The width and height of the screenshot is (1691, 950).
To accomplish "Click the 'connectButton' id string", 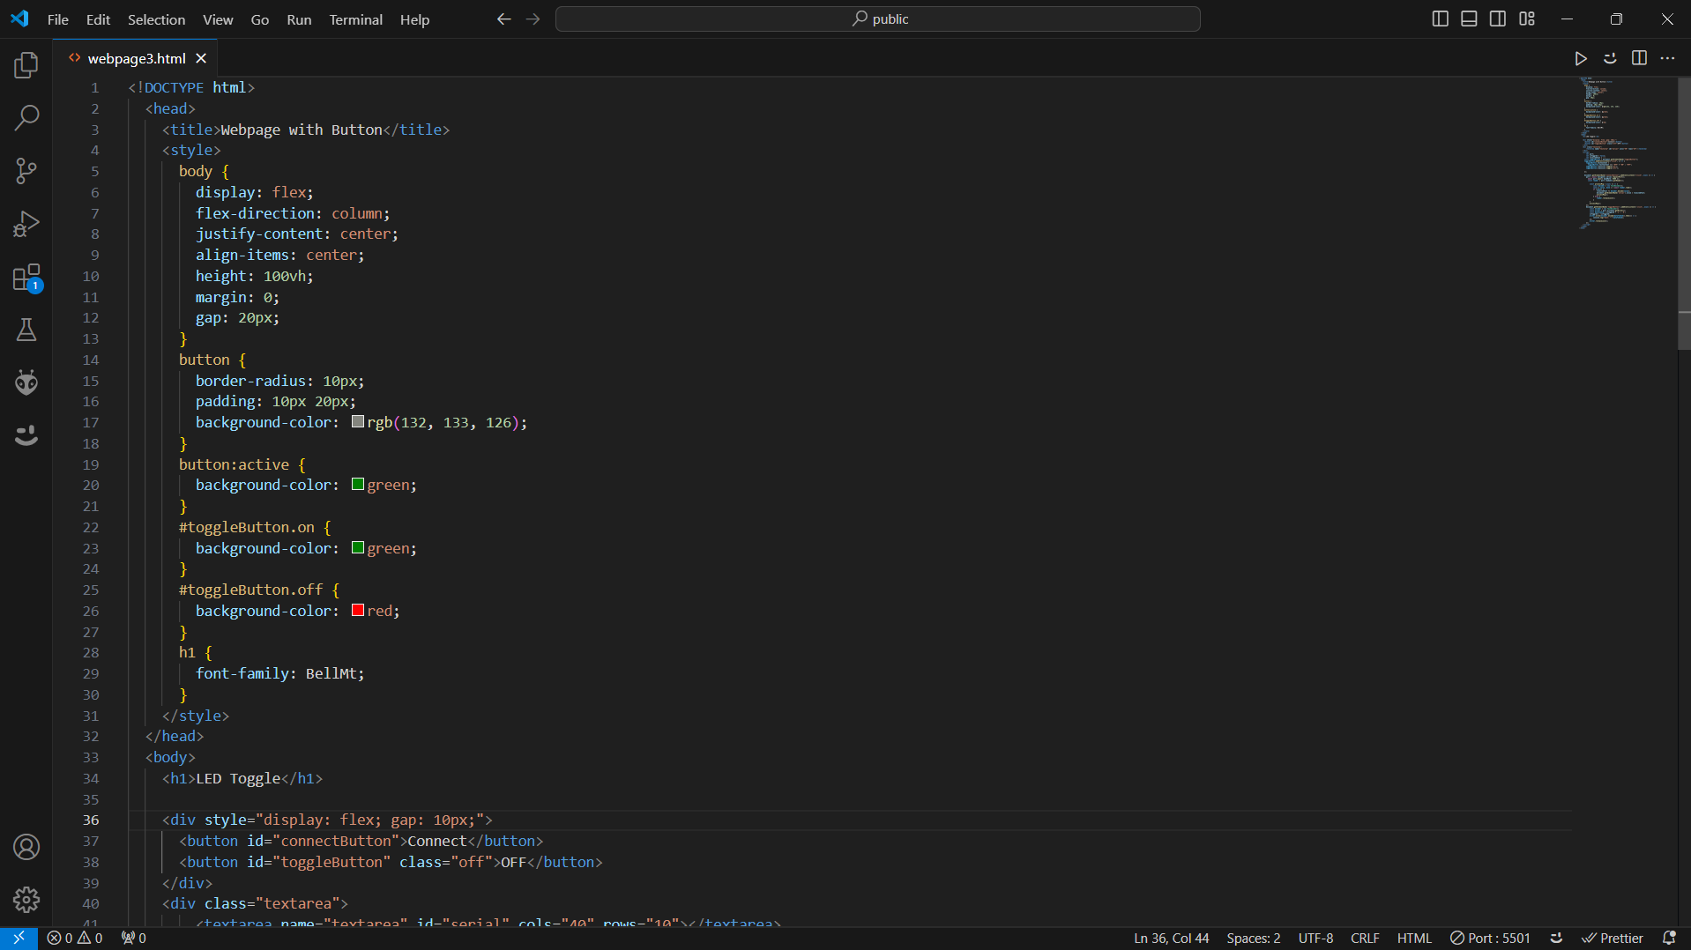I will (x=335, y=841).
